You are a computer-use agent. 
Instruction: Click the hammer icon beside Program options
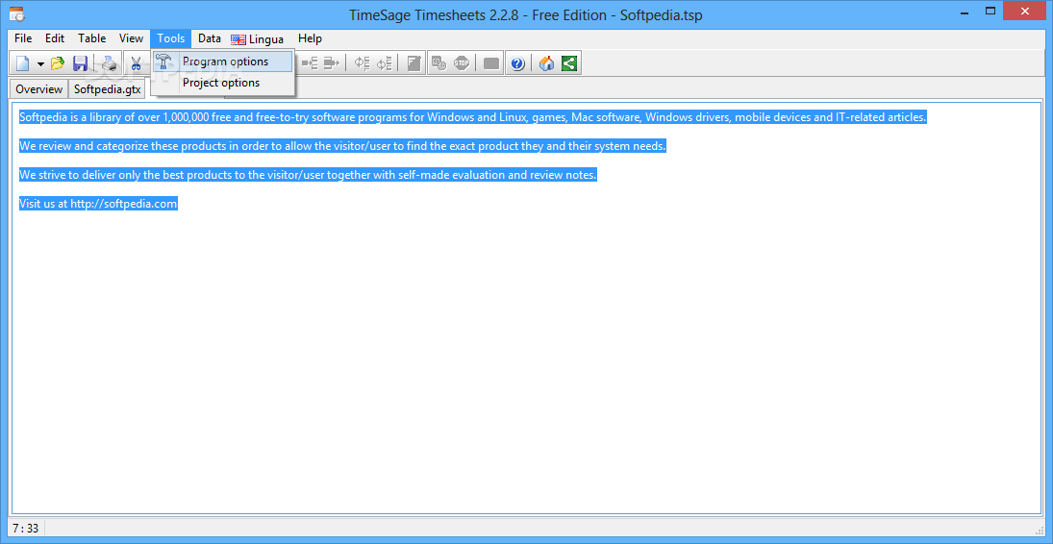click(163, 62)
